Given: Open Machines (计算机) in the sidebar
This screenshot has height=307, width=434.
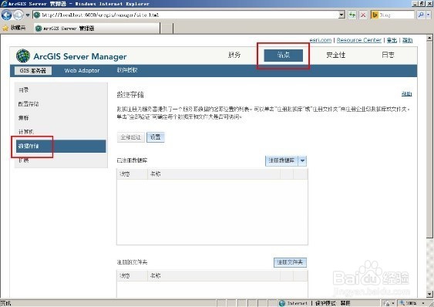Looking at the screenshot, I should 26,132.
